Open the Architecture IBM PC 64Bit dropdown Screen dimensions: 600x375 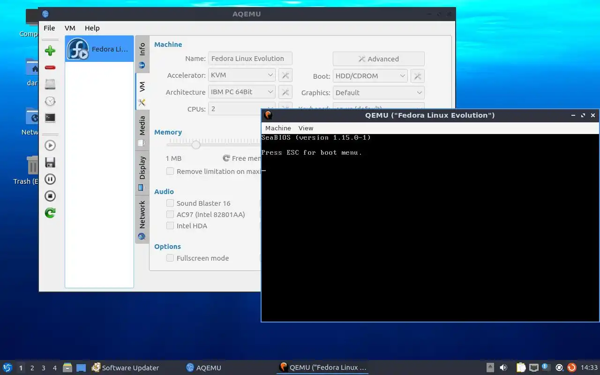click(242, 92)
